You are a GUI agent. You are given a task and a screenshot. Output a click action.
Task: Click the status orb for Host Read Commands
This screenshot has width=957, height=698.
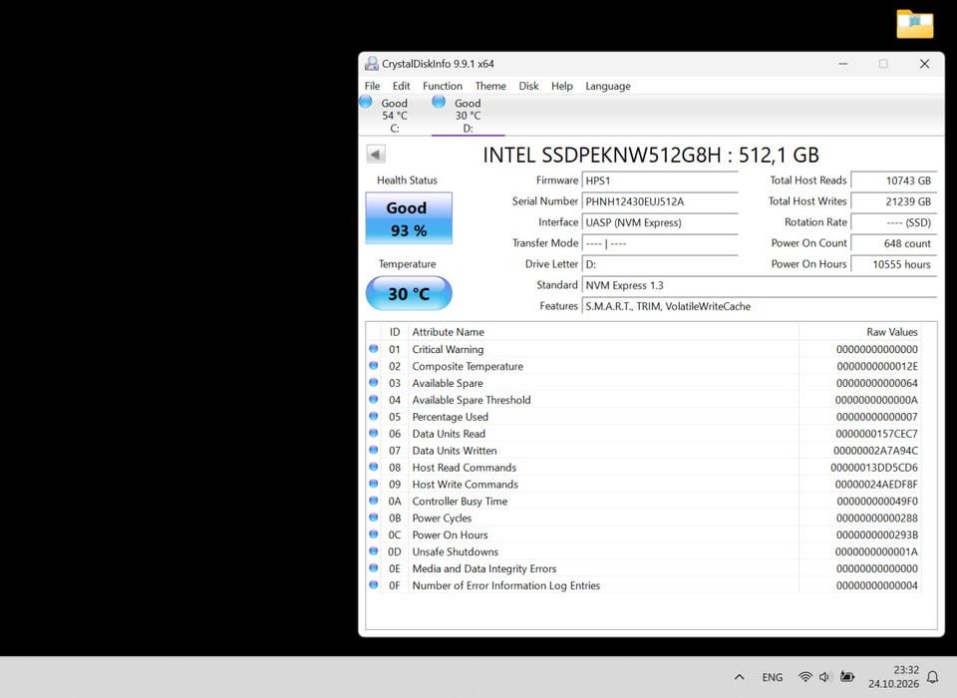pos(374,468)
